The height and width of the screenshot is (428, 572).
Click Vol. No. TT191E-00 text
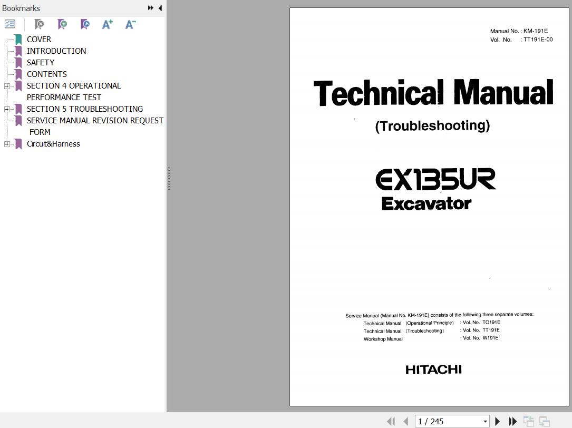click(521, 40)
